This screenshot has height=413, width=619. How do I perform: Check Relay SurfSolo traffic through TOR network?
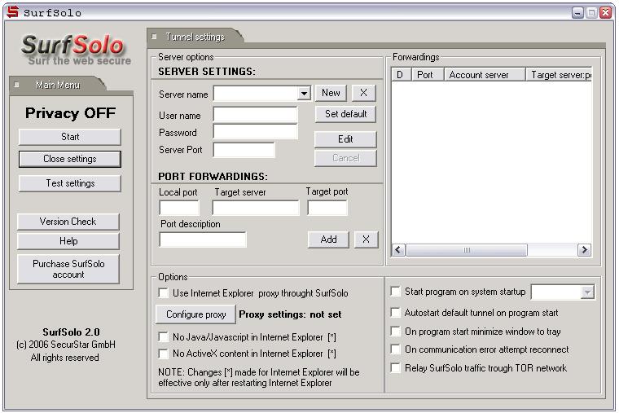click(396, 368)
